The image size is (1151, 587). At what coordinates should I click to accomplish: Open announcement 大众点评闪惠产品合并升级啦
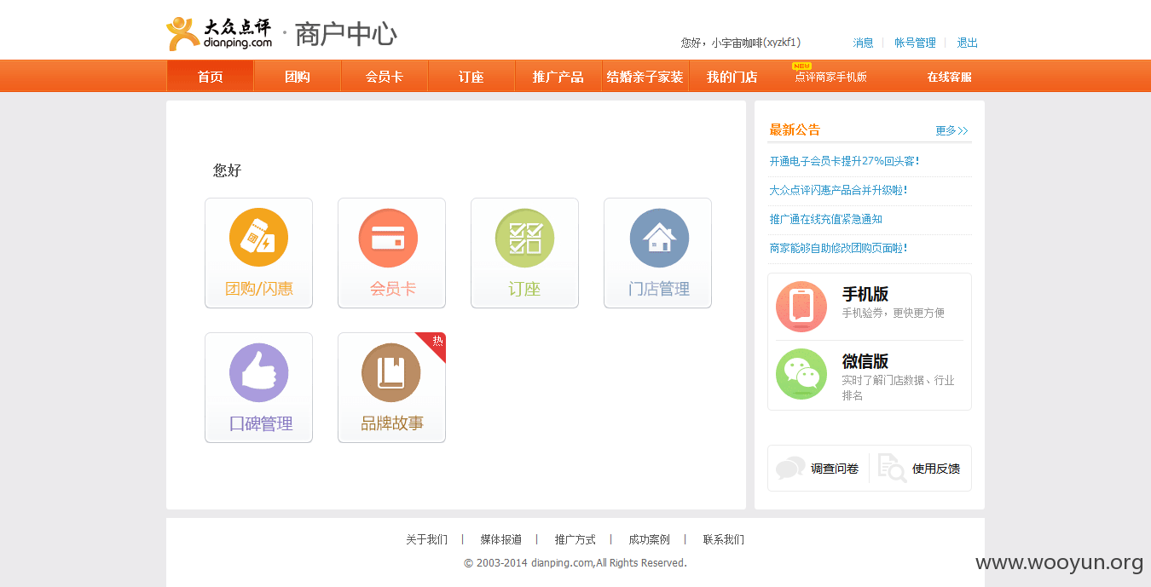[x=838, y=190]
